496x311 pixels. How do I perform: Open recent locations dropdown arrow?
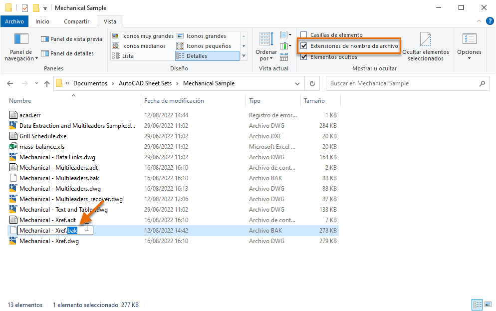point(37,83)
